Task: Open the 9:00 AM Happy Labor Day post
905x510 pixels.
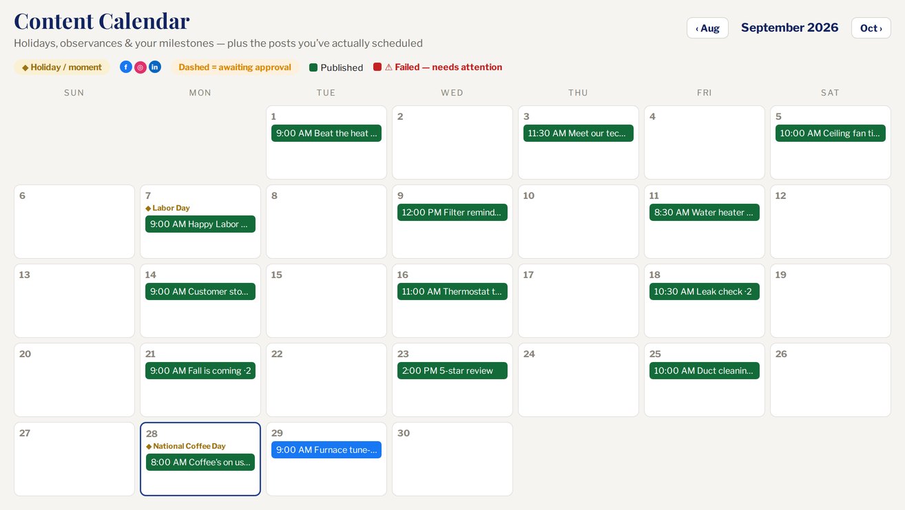Action: 200,224
